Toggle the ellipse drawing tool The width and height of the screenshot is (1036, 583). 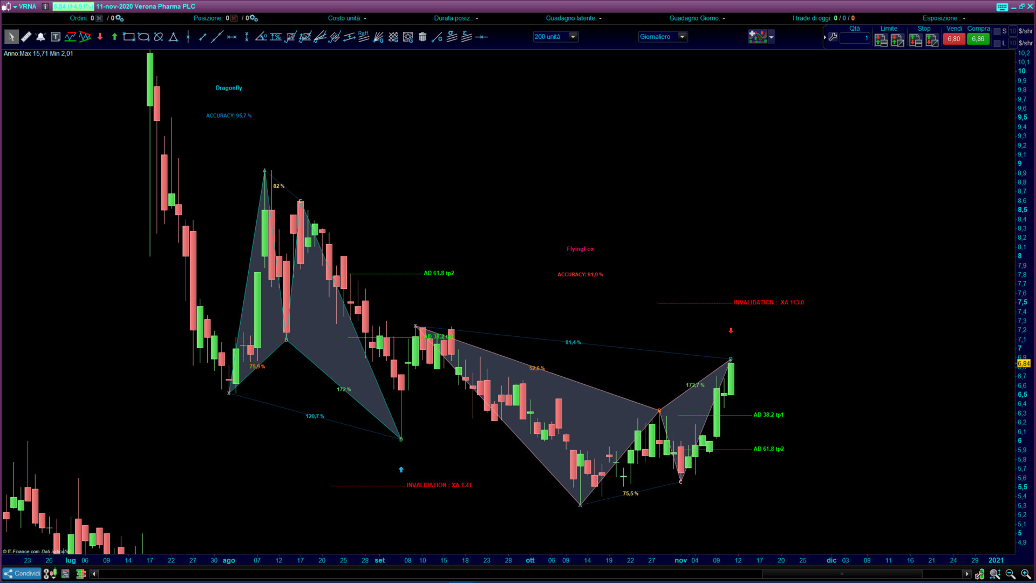pyautogui.click(x=144, y=37)
